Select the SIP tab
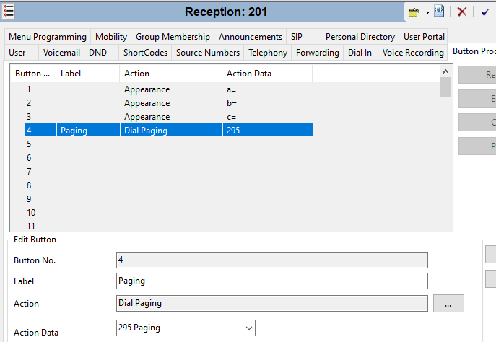This screenshot has height=342, width=496. (x=303, y=37)
